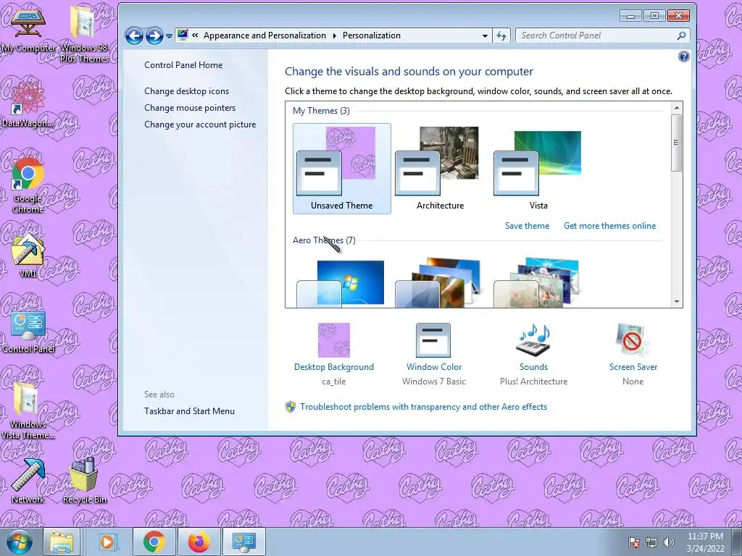The height and width of the screenshot is (556, 742).
Task: Select the Unsaved Theme thumbnail
Action: tap(342, 169)
